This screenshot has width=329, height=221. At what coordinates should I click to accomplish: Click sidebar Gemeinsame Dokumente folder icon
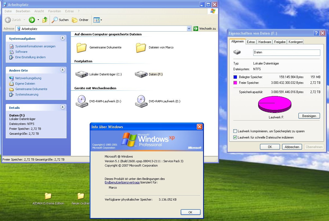point(11,89)
